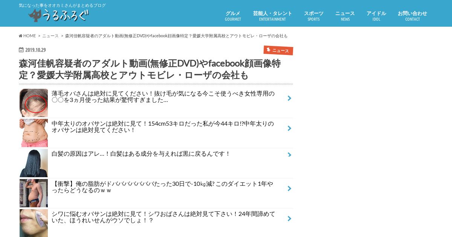Open the スポーツ SPORTS menu
This screenshot has height=237, width=452.
(313, 16)
